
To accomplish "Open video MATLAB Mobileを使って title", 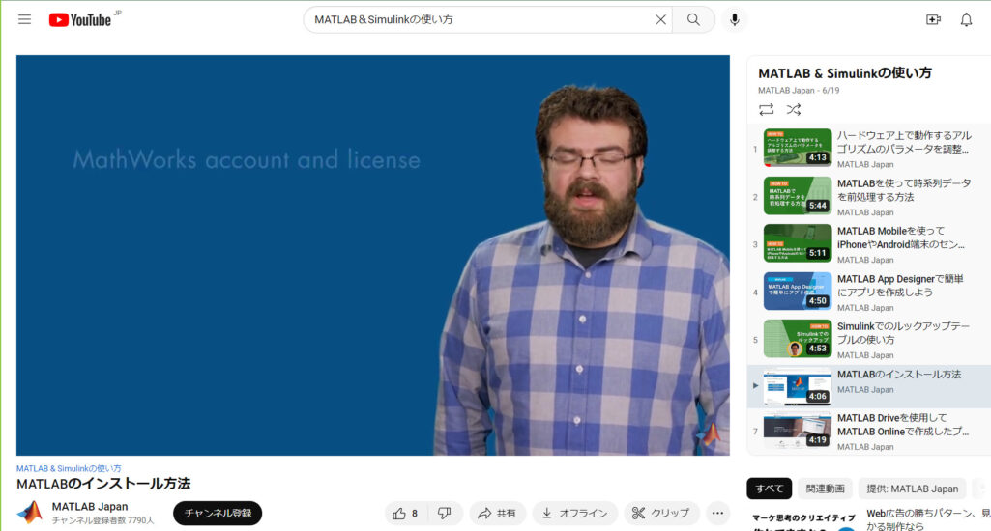I will pyautogui.click(x=901, y=238).
